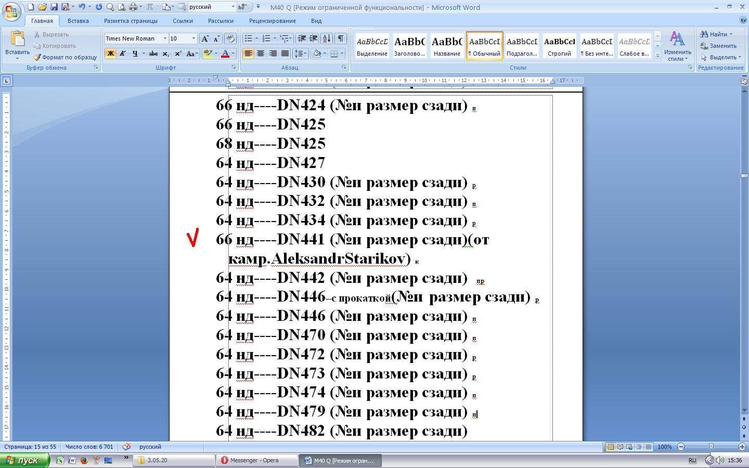
Task: Click the word count Число слов: 6 701
Action: point(89,447)
